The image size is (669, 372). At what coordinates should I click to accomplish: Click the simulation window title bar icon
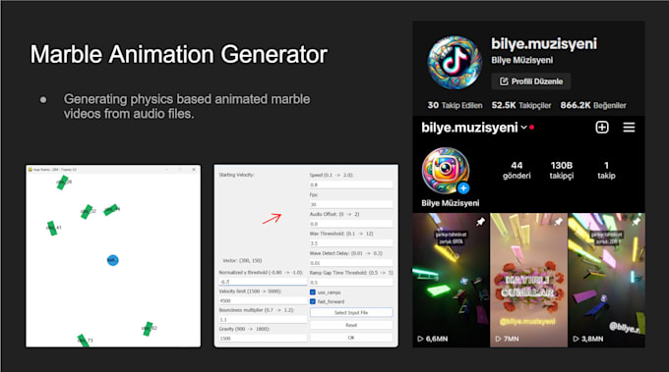pos(30,170)
